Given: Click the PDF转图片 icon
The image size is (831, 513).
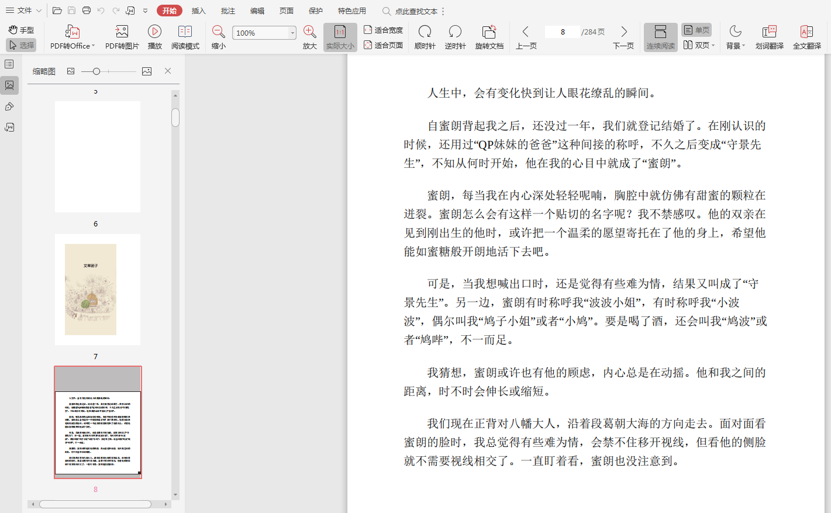Looking at the screenshot, I should [122, 37].
